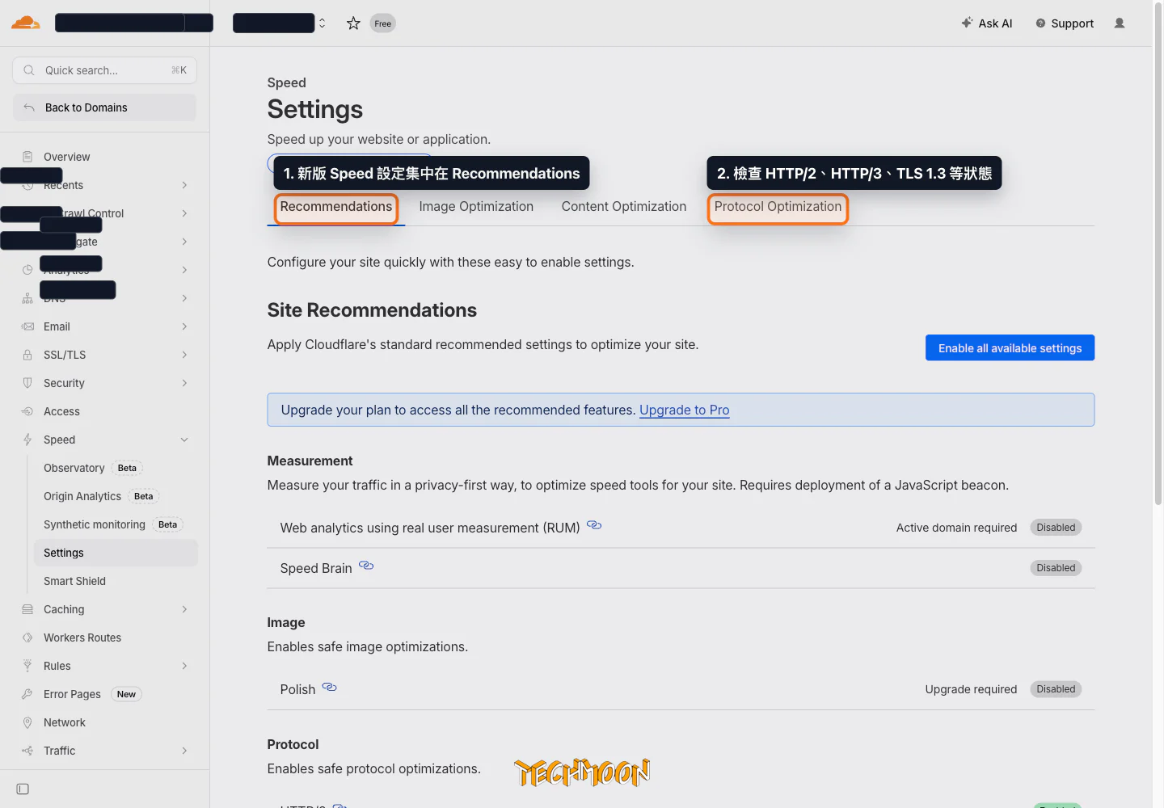Click the Overview document icon in sidebar
Viewport: 1164px width, 808px height.
(27, 157)
